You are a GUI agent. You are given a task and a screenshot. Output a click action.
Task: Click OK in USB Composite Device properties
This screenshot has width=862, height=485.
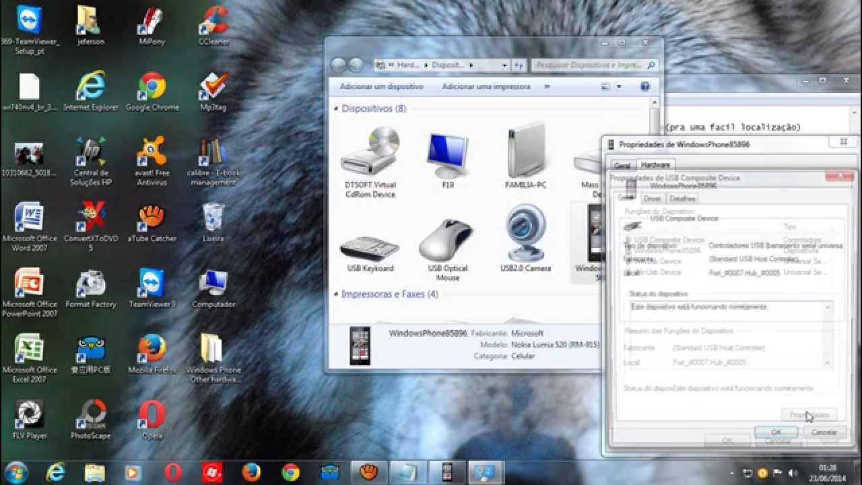point(776,432)
